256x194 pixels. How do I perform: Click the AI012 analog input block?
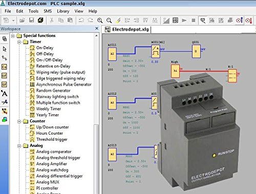coord(112,103)
